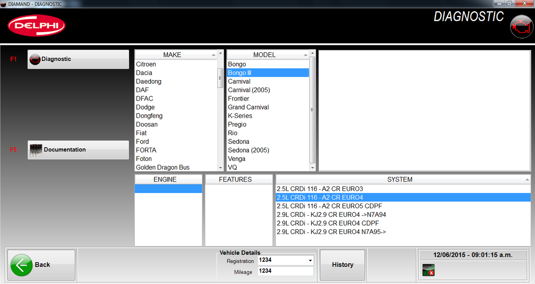Minimize the DIAMAND window
535x284 pixels.
point(499,3)
